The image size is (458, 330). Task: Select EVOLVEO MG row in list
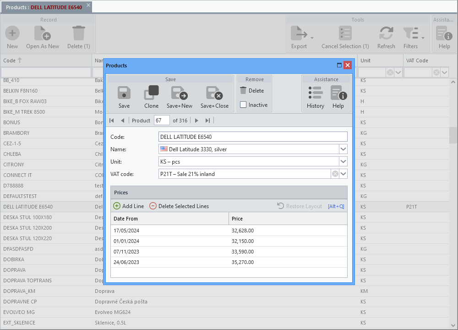click(x=225, y=312)
